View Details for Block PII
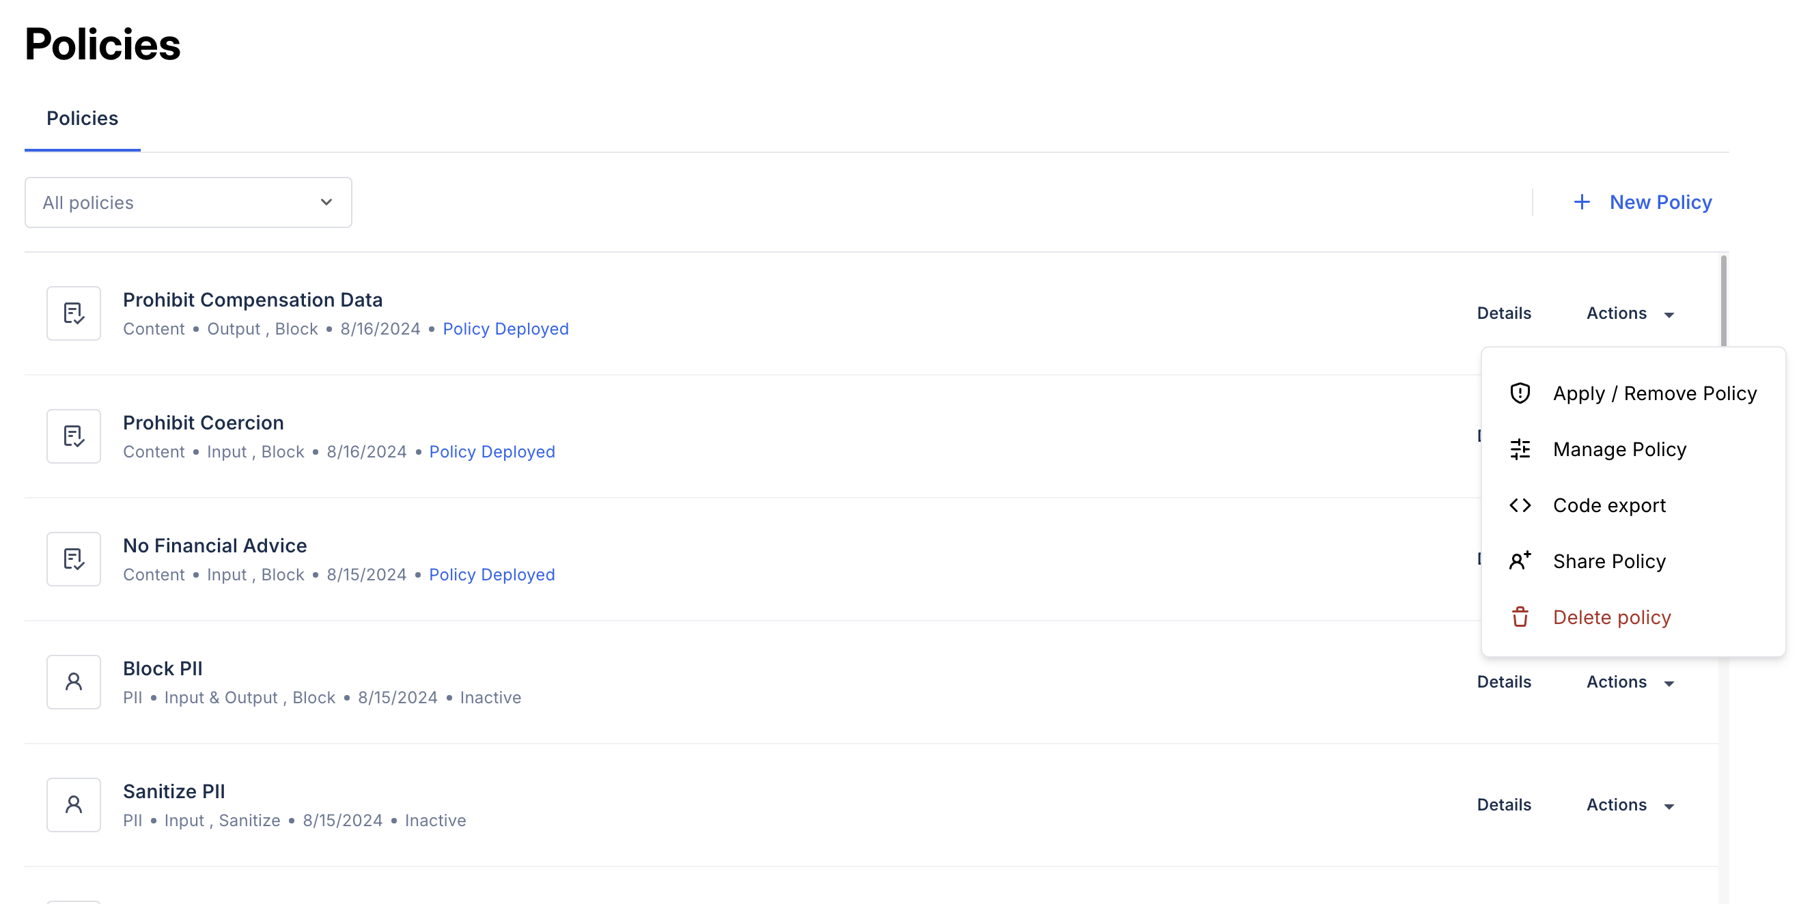This screenshot has width=1814, height=904. (x=1504, y=682)
